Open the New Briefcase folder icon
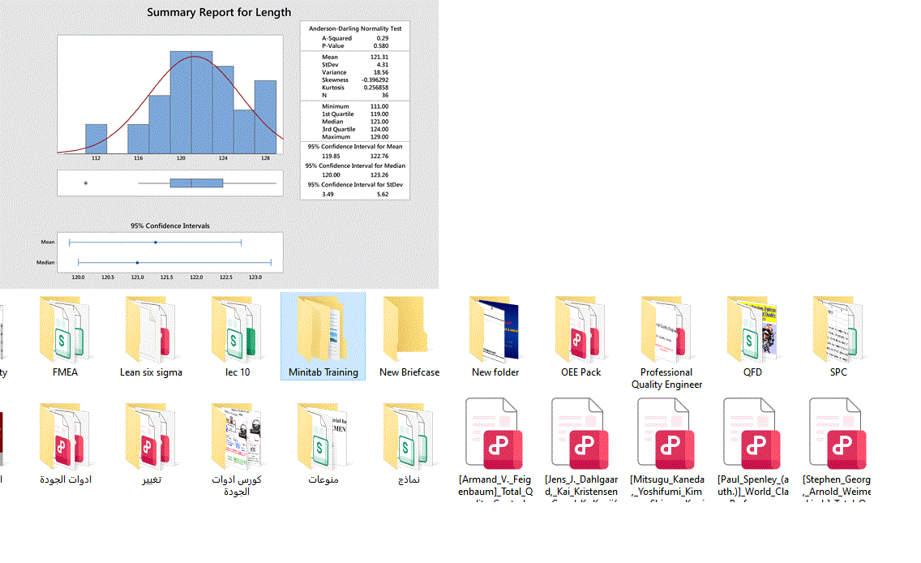This screenshot has height=563, width=921. pyautogui.click(x=405, y=329)
